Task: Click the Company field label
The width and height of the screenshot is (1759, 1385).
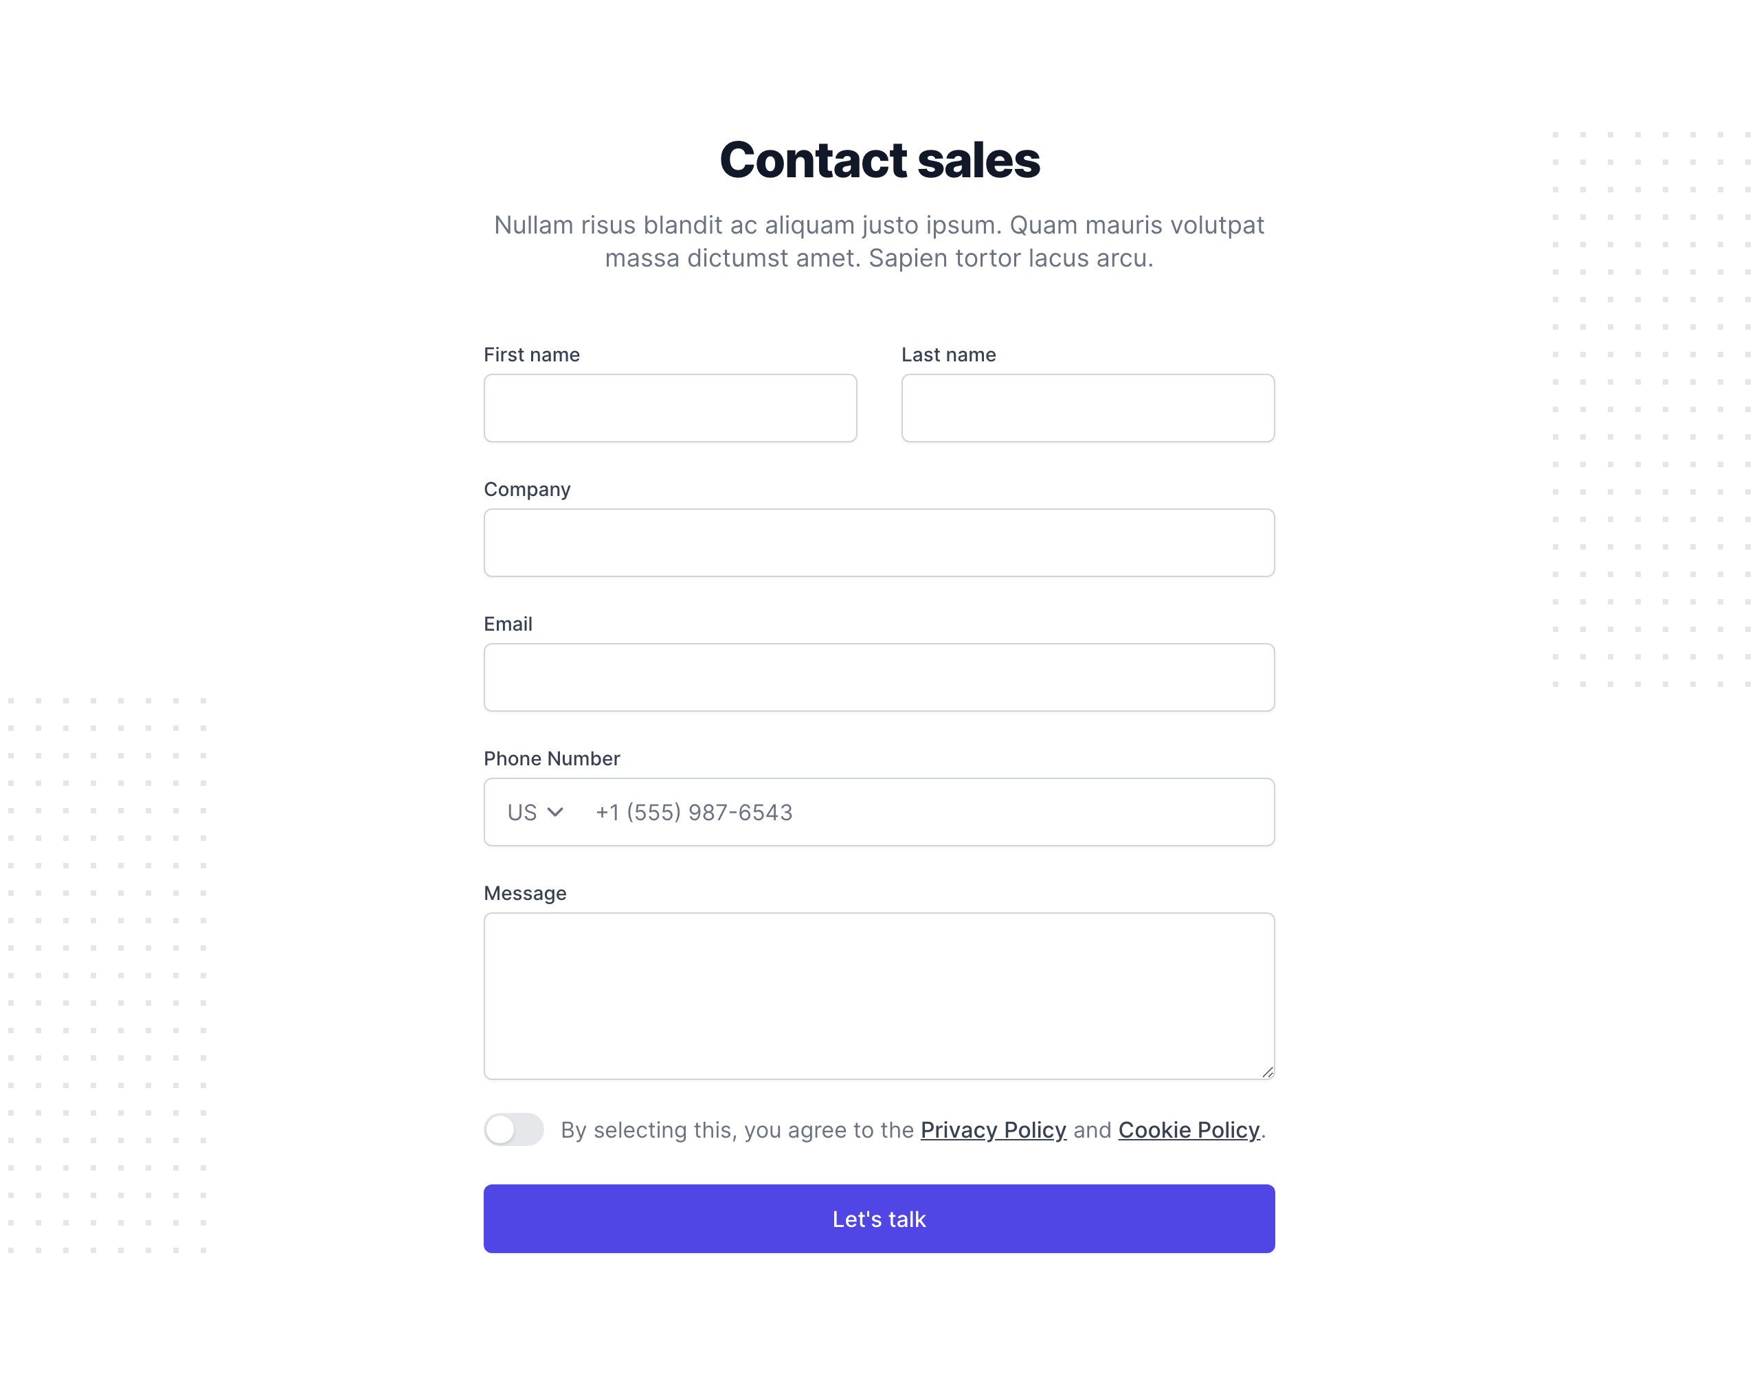Action: click(527, 489)
